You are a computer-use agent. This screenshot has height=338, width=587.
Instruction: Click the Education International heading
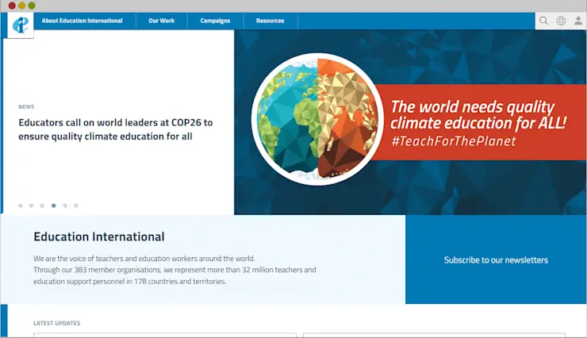click(x=99, y=236)
